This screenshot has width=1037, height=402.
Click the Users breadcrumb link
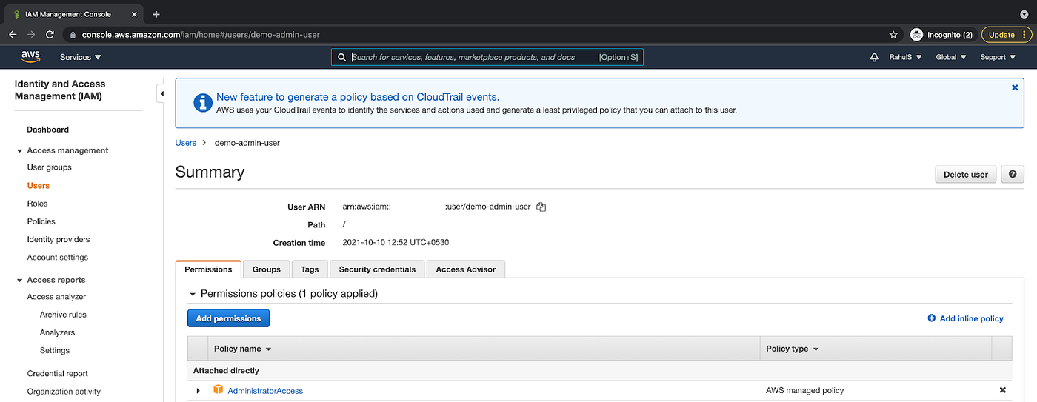coord(186,143)
